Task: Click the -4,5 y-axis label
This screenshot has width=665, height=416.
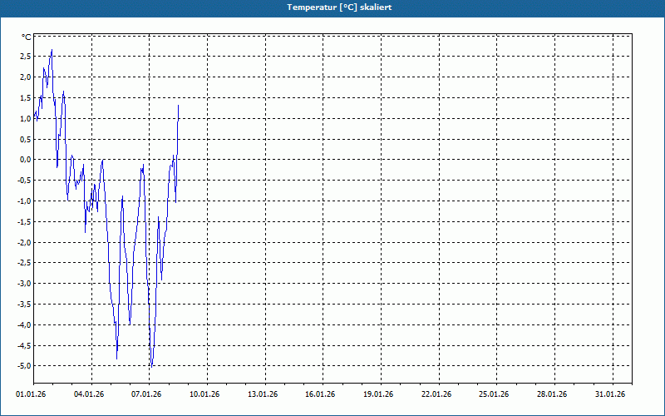Action: pyautogui.click(x=24, y=346)
